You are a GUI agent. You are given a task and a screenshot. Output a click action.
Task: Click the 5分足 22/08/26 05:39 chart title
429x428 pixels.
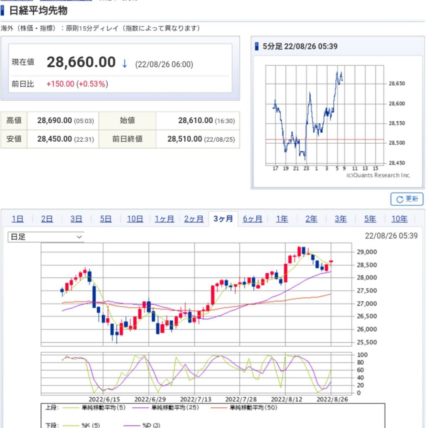pyautogui.click(x=300, y=46)
